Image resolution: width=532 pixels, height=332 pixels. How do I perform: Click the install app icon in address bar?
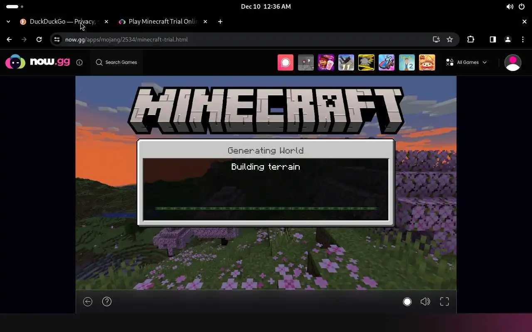(x=436, y=39)
